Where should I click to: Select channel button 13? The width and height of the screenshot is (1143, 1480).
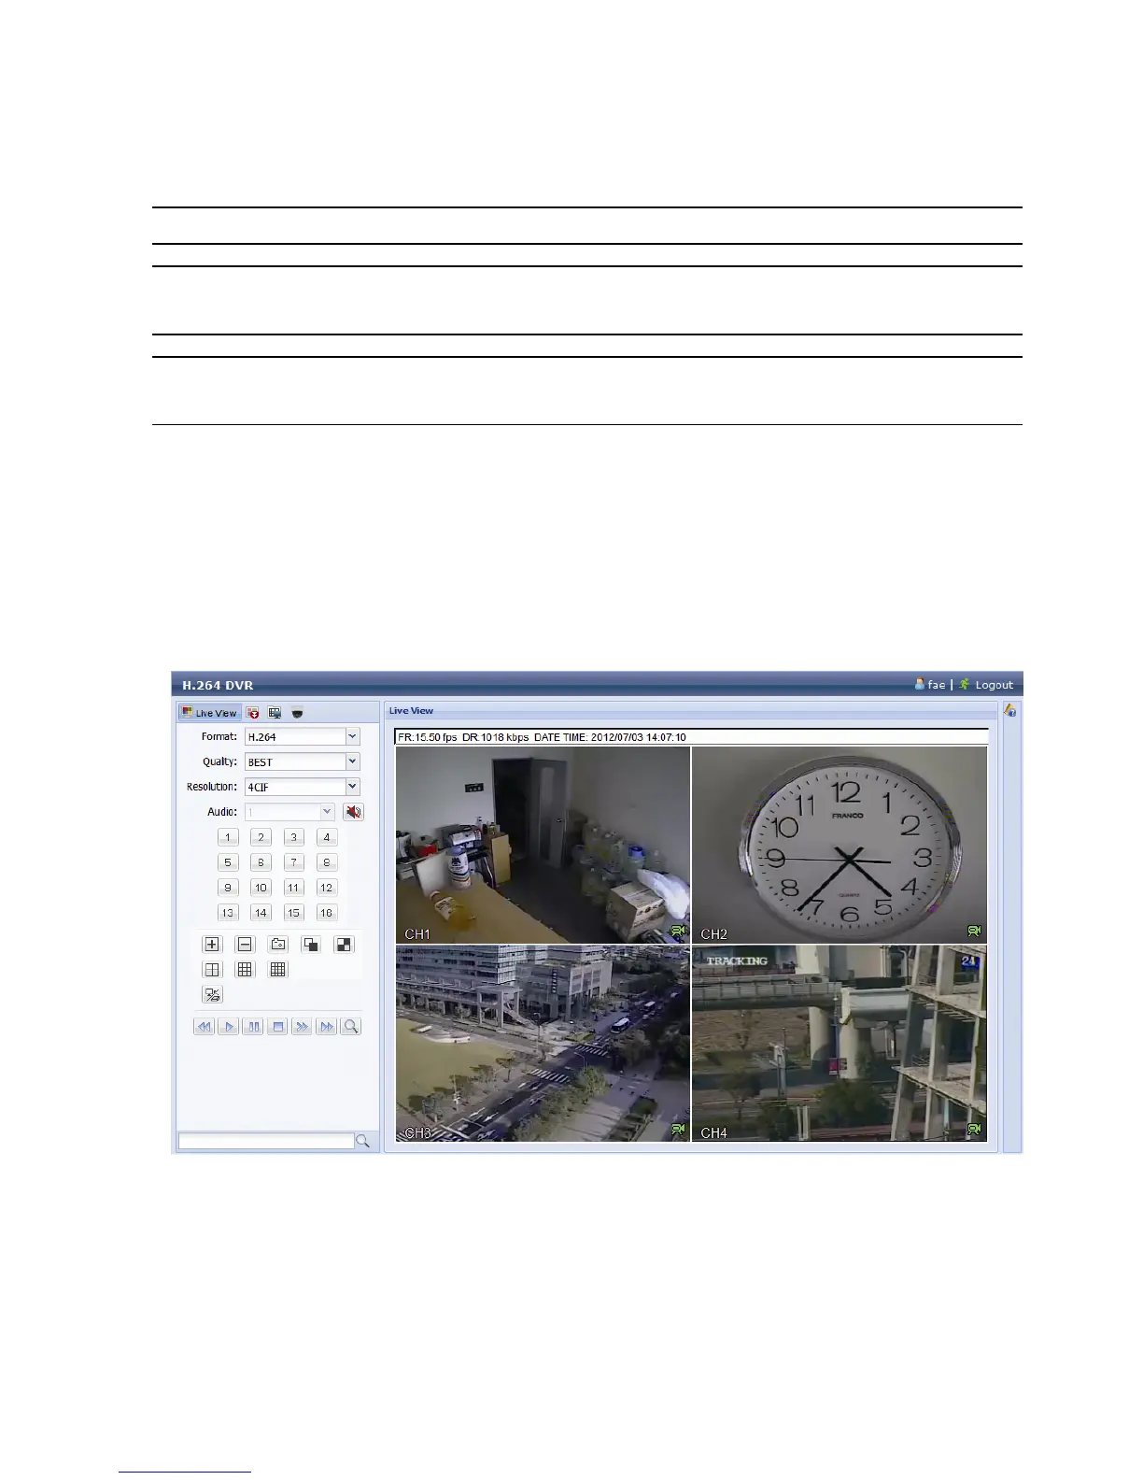pyautogui.click(x=228, y=913)
